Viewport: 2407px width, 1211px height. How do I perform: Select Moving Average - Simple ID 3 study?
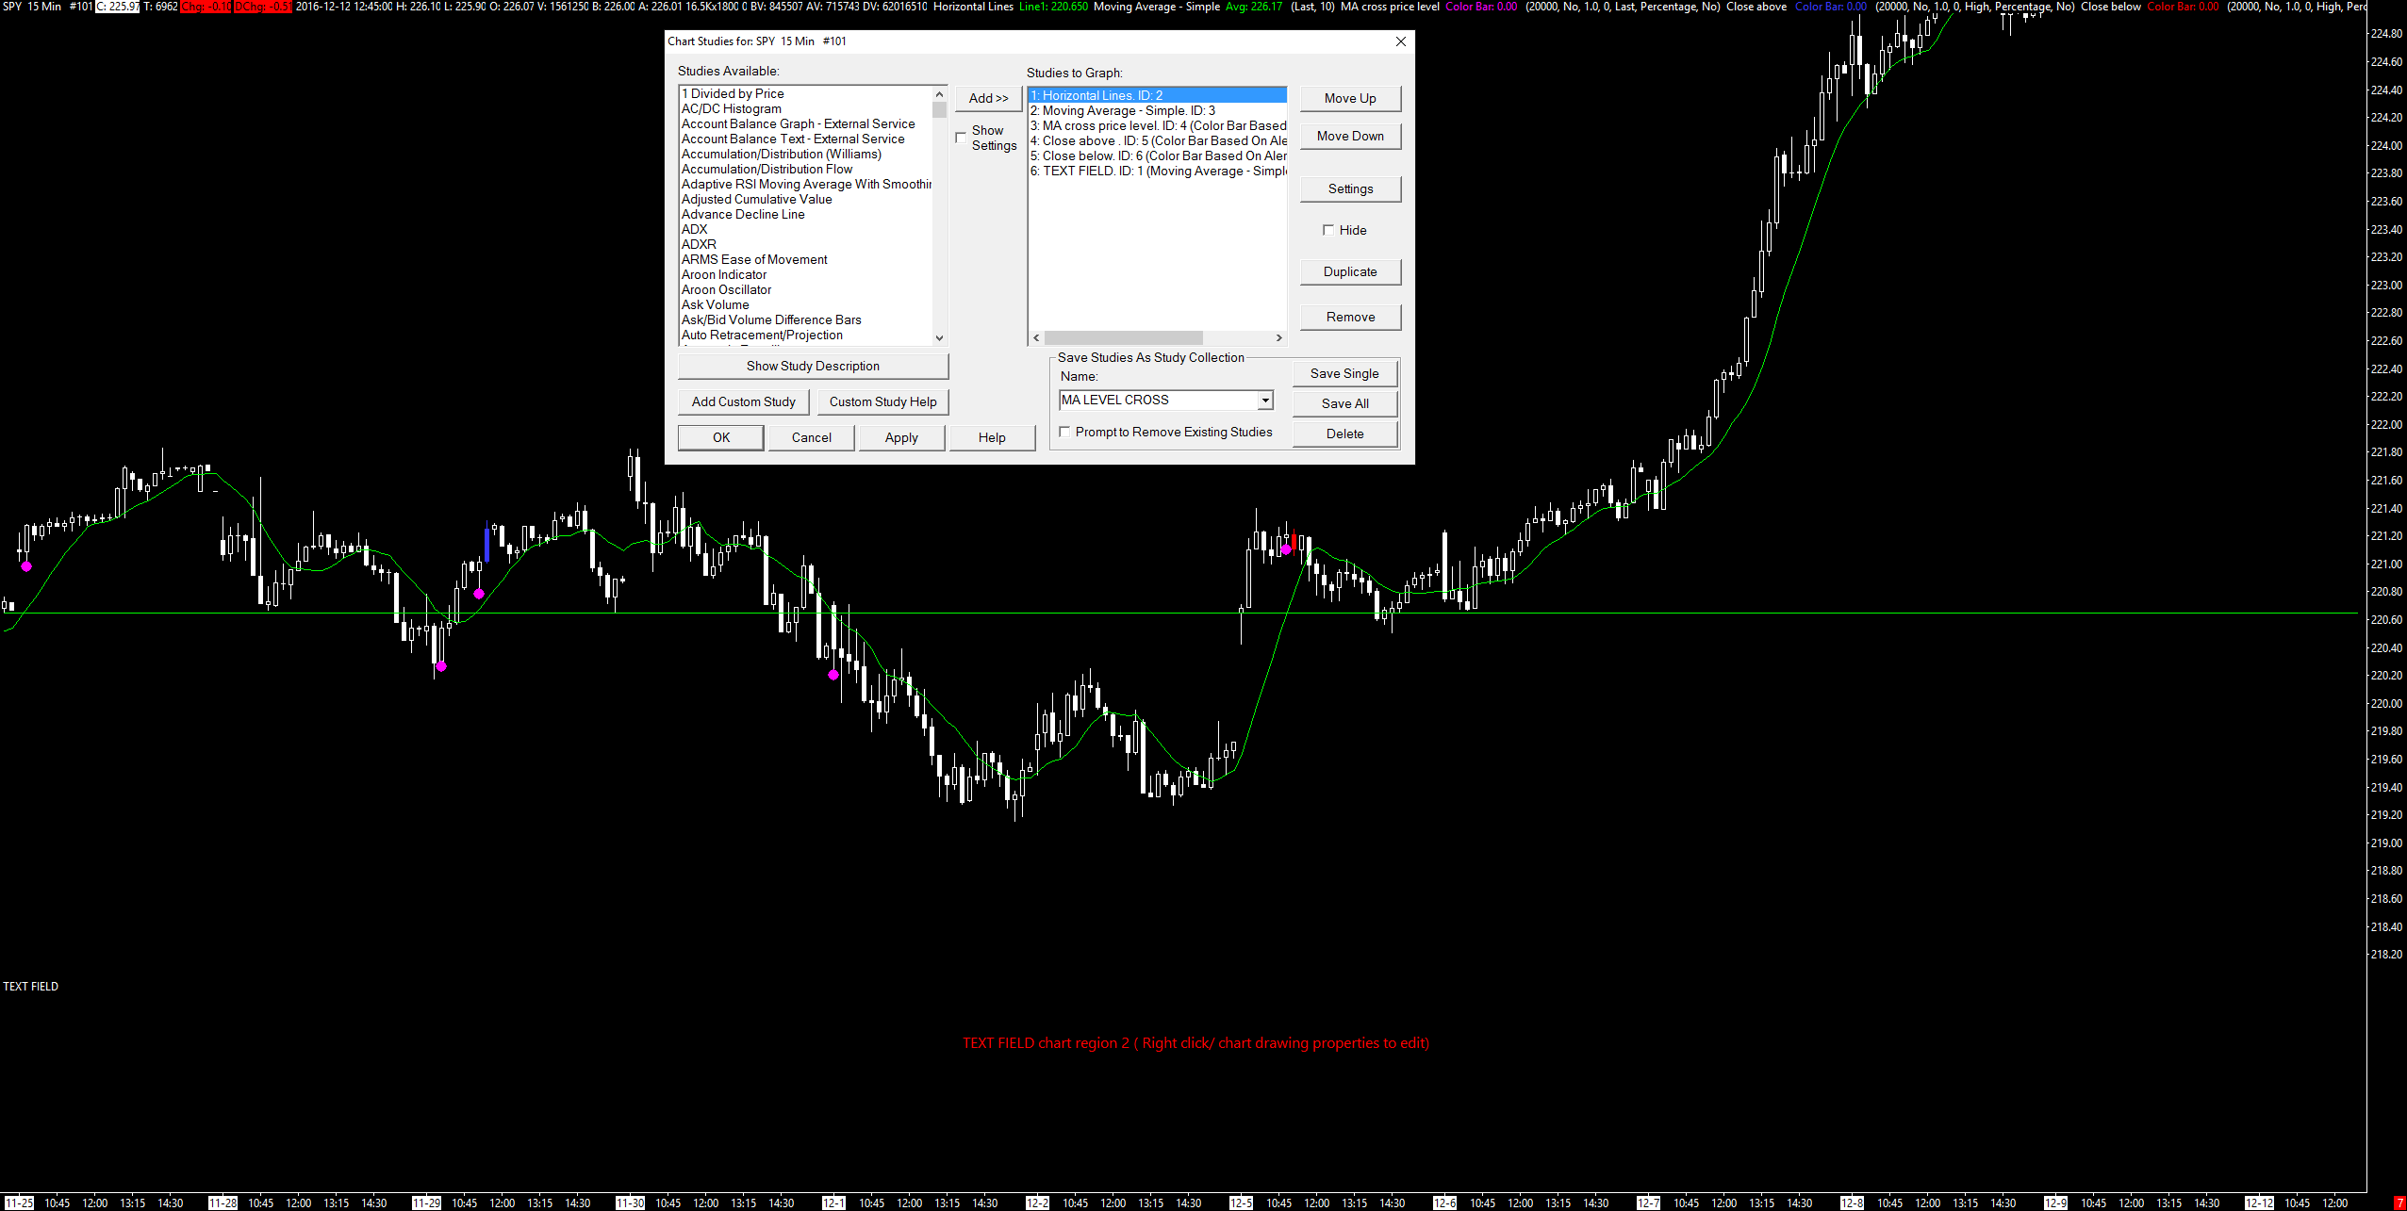(1128, 110)
